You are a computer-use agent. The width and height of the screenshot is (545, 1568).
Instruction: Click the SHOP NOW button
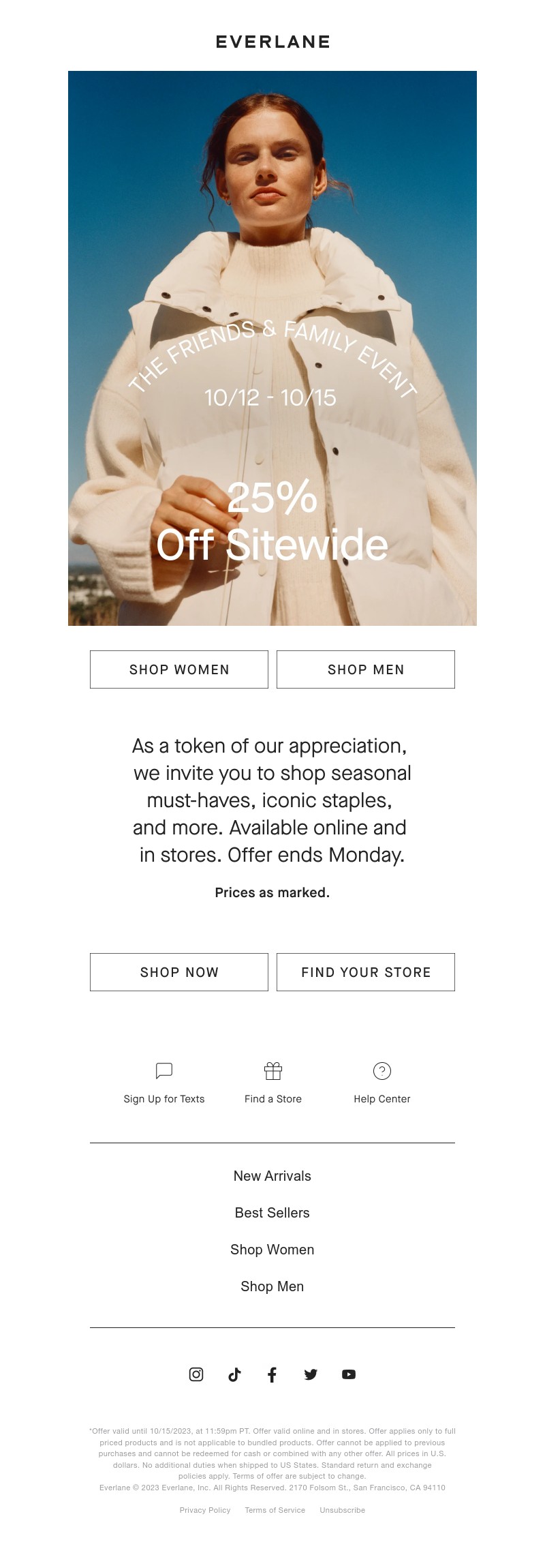(x=179, y=972)
